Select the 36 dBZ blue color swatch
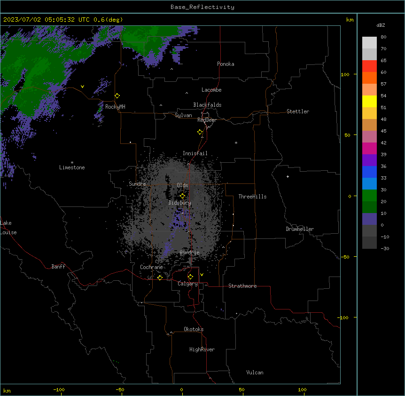405x396 pixels. click(x=369, y=172)
